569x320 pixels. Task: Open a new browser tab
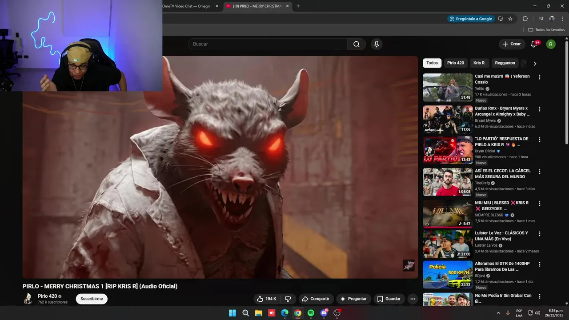point(298,6)
